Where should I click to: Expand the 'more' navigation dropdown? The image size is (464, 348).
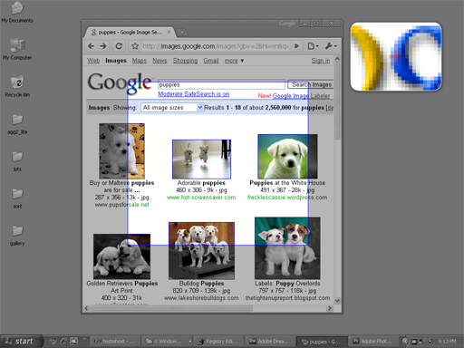point(234,61)
